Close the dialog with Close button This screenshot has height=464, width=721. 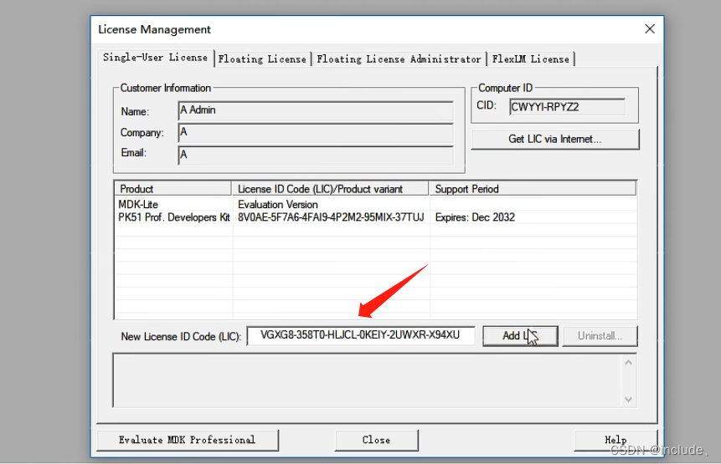377,440
